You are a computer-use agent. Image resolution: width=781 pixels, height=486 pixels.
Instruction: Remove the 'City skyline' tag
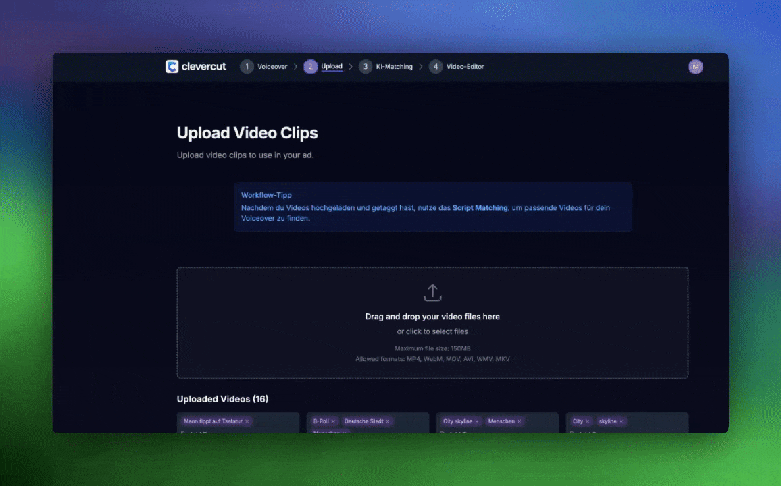[x=477, y=421]
